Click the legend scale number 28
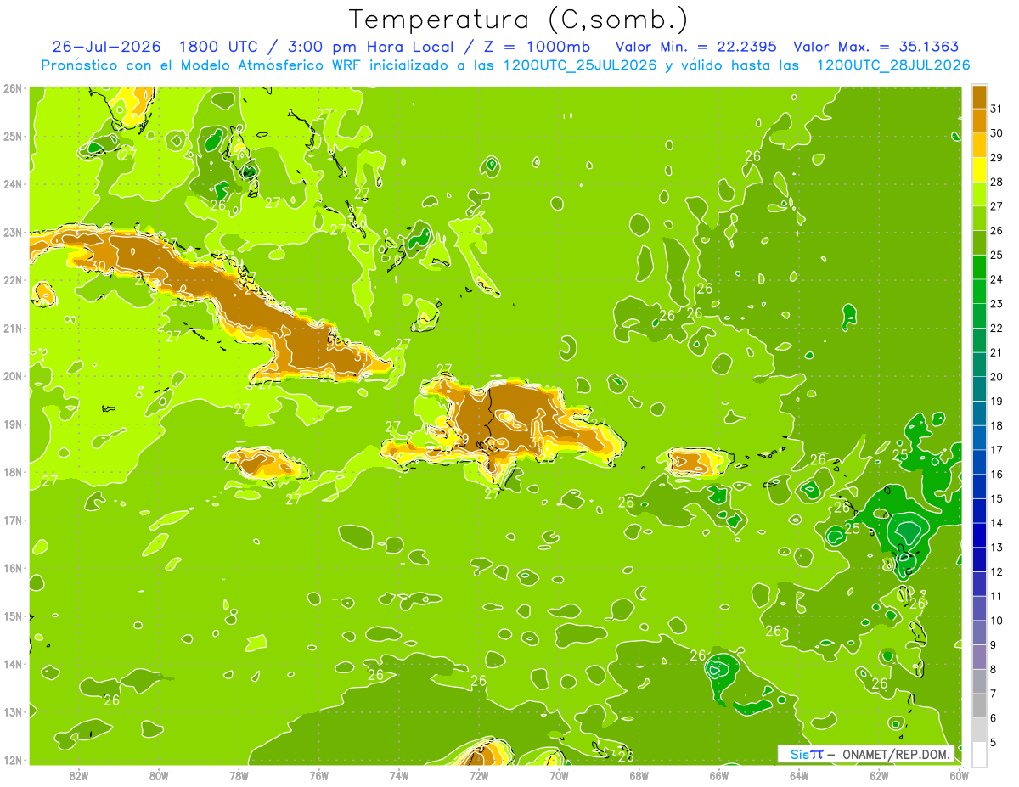The height and width of the screenshot is (787, 1019). [x=996, y=182]
